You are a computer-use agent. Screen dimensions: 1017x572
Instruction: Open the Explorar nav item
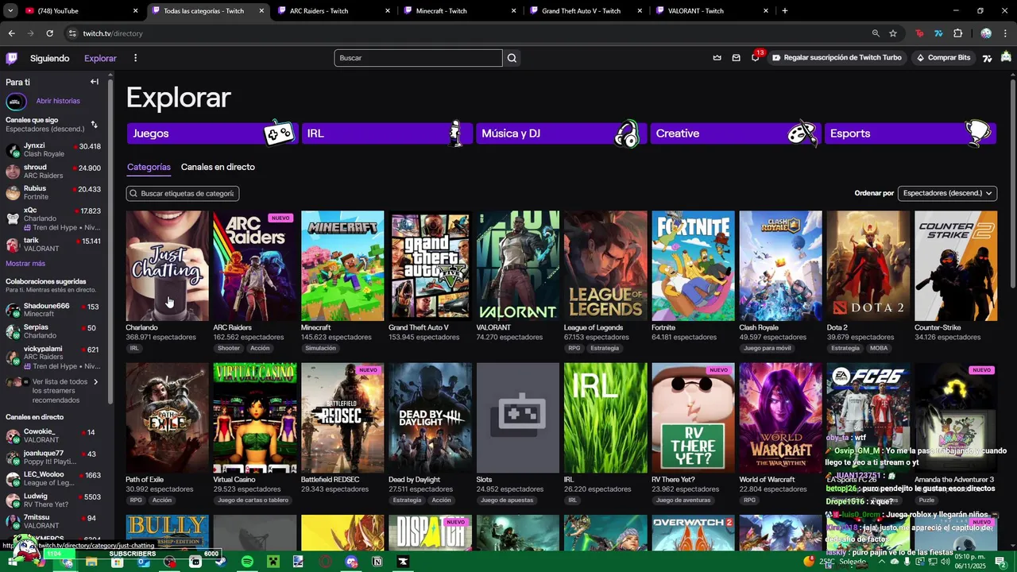(x=101, y=58)
